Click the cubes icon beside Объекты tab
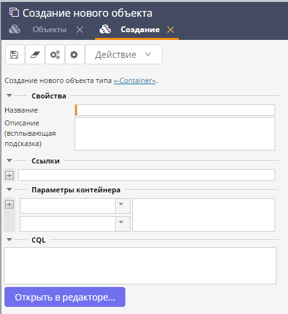Viewport: 288px width, 314px height. [15, 30]
